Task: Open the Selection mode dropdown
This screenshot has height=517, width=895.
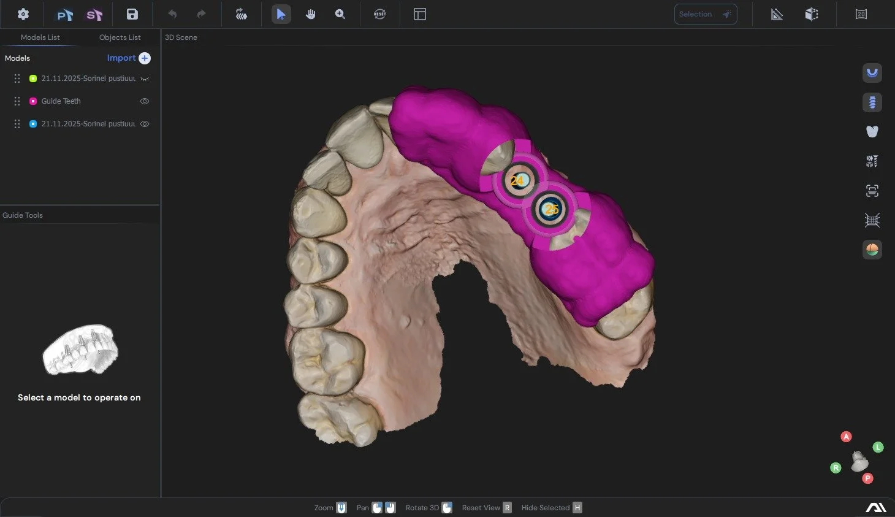Action: click(x=706, y=13)
